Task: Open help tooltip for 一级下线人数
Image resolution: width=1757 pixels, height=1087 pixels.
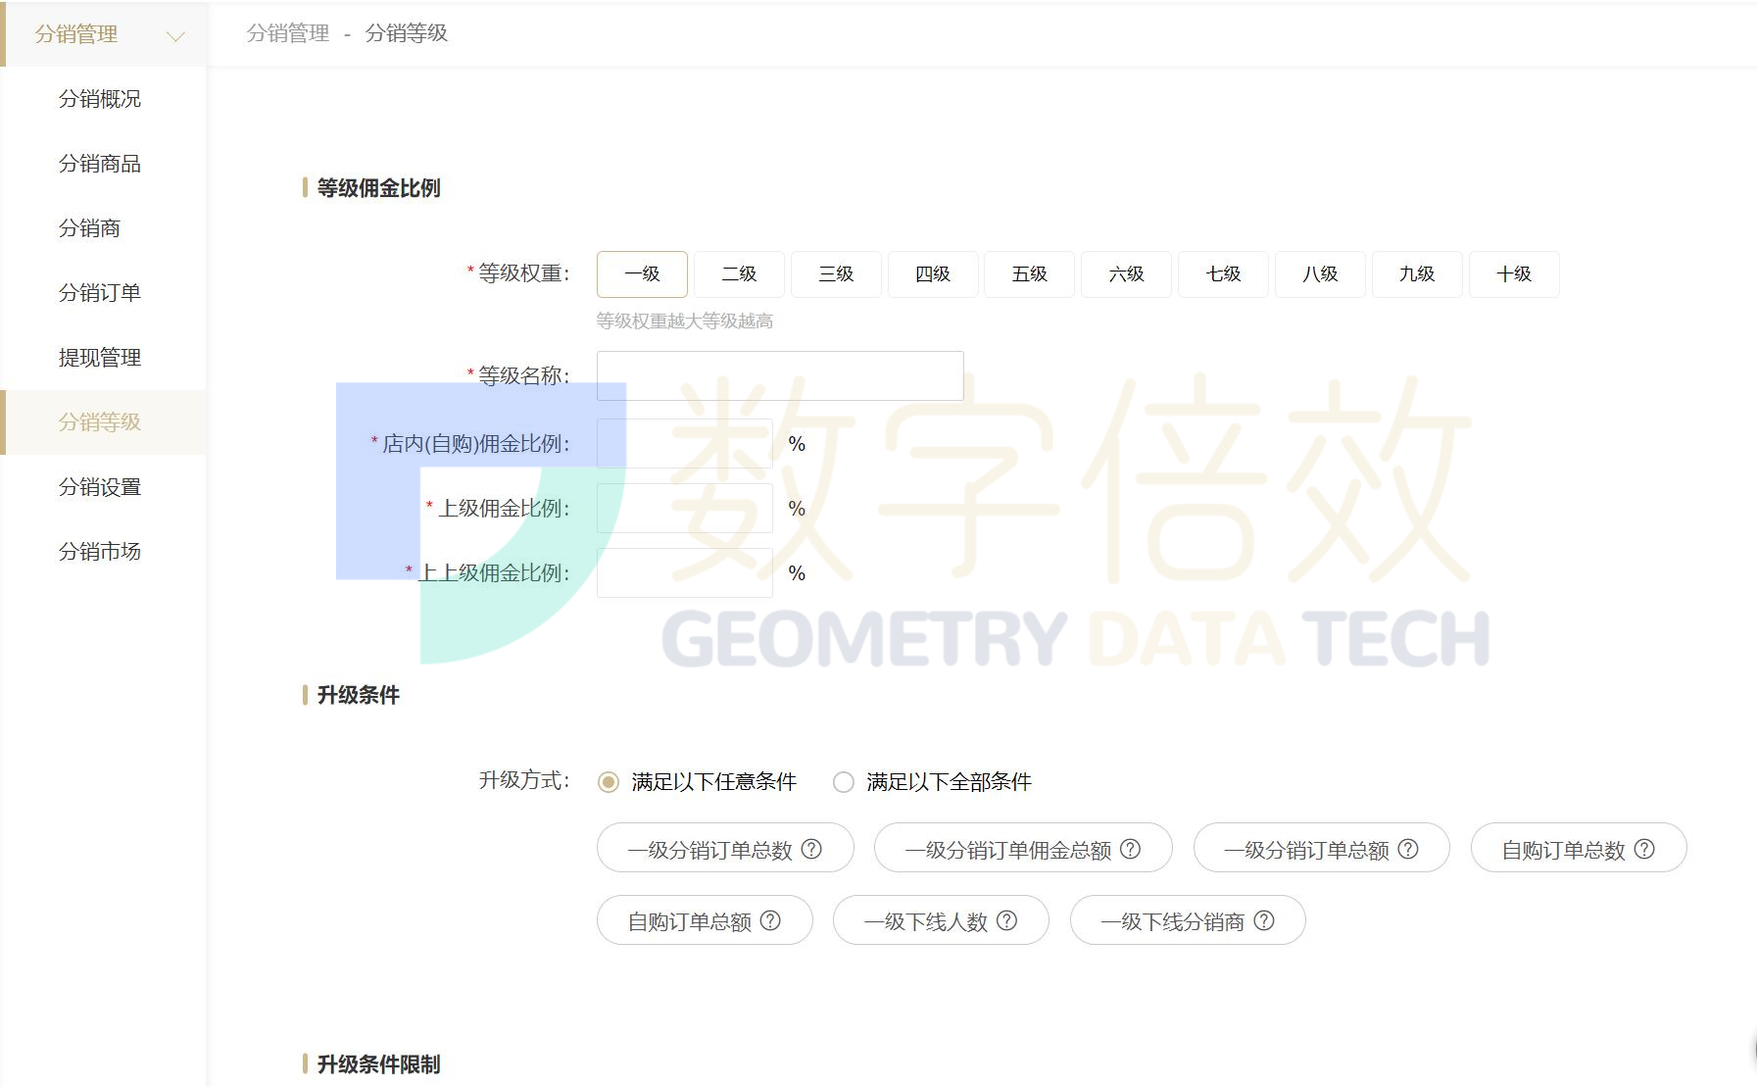Action: click(x=1006, y=920)
